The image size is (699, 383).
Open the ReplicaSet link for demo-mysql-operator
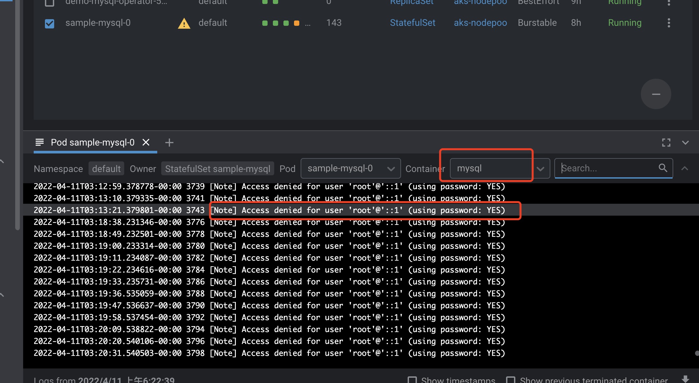pos(412,2)
